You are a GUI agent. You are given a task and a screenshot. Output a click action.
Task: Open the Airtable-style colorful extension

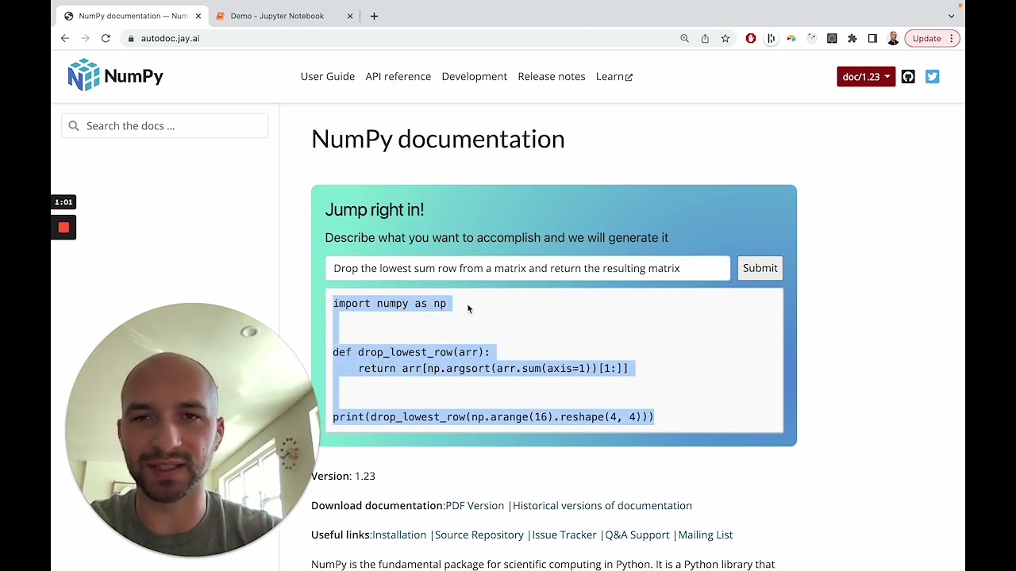tap(791, 38)
